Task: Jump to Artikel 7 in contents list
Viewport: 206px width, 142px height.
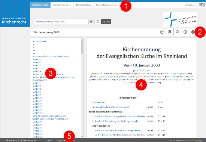Action: coord(37,89)
